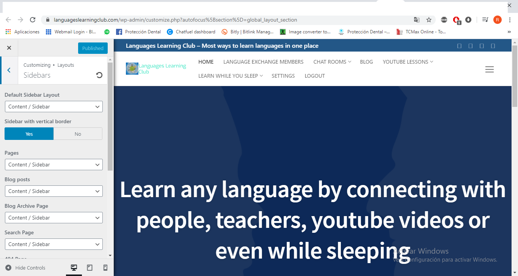
Task: Open LANGUAGE EXCHANGE MEMBERS menu item
Action: [264, 62]
